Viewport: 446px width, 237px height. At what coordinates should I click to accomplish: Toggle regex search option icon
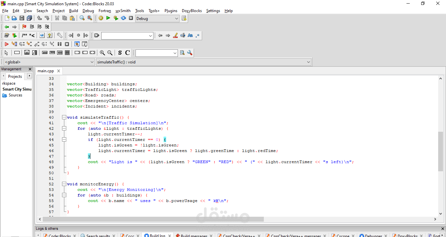tap(198, 35)
